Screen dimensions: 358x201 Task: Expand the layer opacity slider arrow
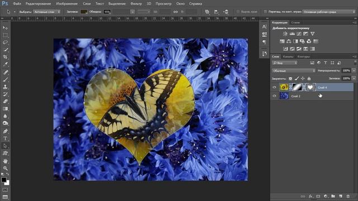point(354,71)
